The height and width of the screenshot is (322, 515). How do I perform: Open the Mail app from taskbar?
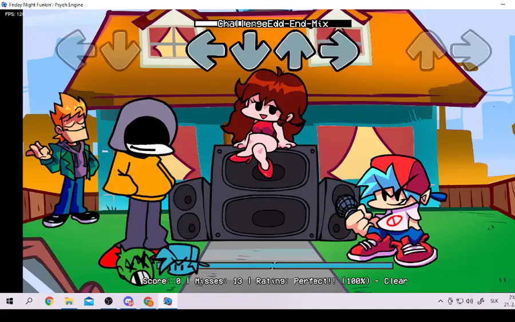pyautogui.click(x=89, y=301)
